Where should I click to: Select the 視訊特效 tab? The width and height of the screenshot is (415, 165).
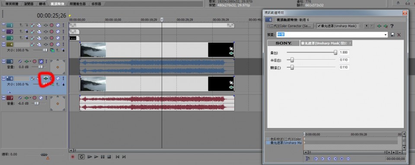58,4
